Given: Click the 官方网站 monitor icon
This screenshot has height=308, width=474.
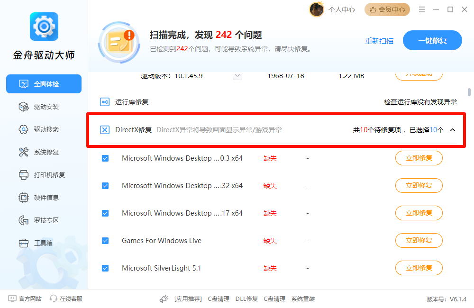Looking at the screenshot, I should pyautogui.click(x=12, y=299).
